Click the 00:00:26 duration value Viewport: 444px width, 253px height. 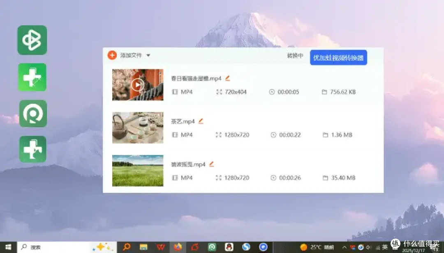290,178
